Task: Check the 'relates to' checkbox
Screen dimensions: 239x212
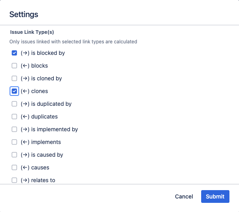Action: pyautogui.click(x=14, y=180)
